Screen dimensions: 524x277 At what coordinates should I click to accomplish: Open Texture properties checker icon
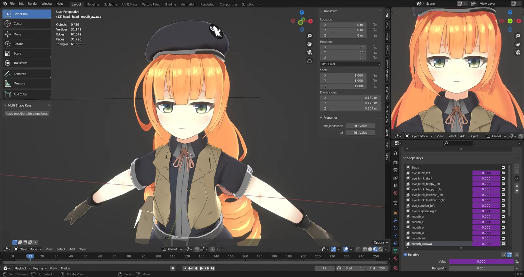(395, 268)
